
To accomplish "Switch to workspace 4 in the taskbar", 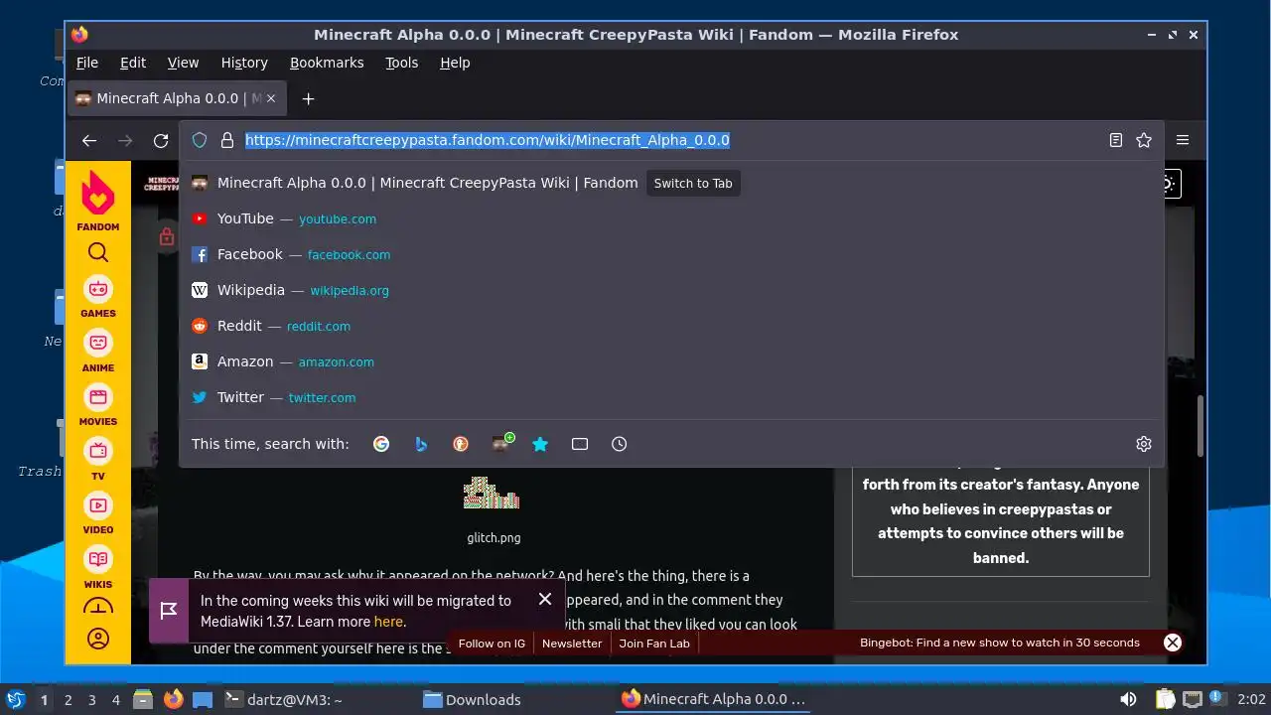I will point(116,700).
